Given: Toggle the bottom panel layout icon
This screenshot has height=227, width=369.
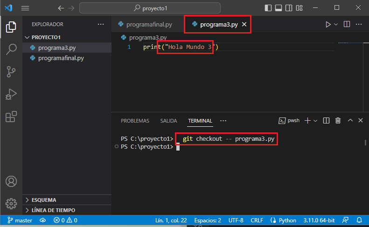Looking at the screenshot, I should point(278,8).
